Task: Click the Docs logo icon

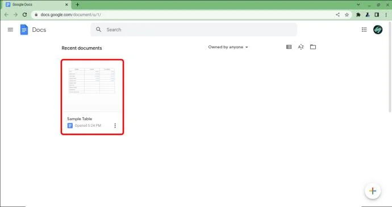Action: (x=24, y=30)
